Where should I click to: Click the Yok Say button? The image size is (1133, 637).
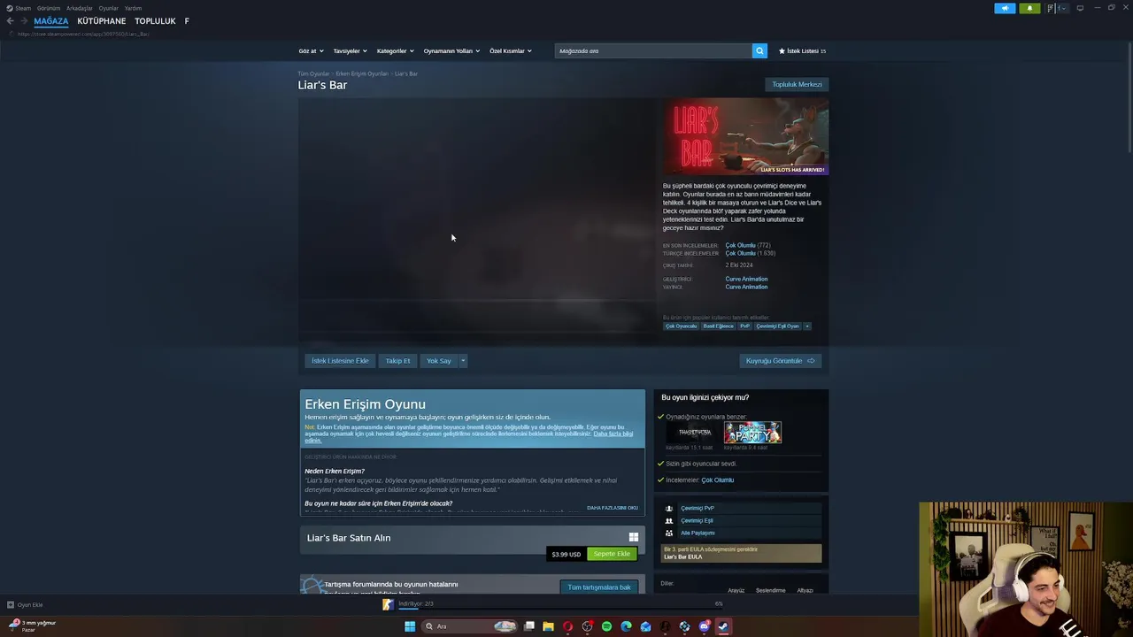pos(438,361)
